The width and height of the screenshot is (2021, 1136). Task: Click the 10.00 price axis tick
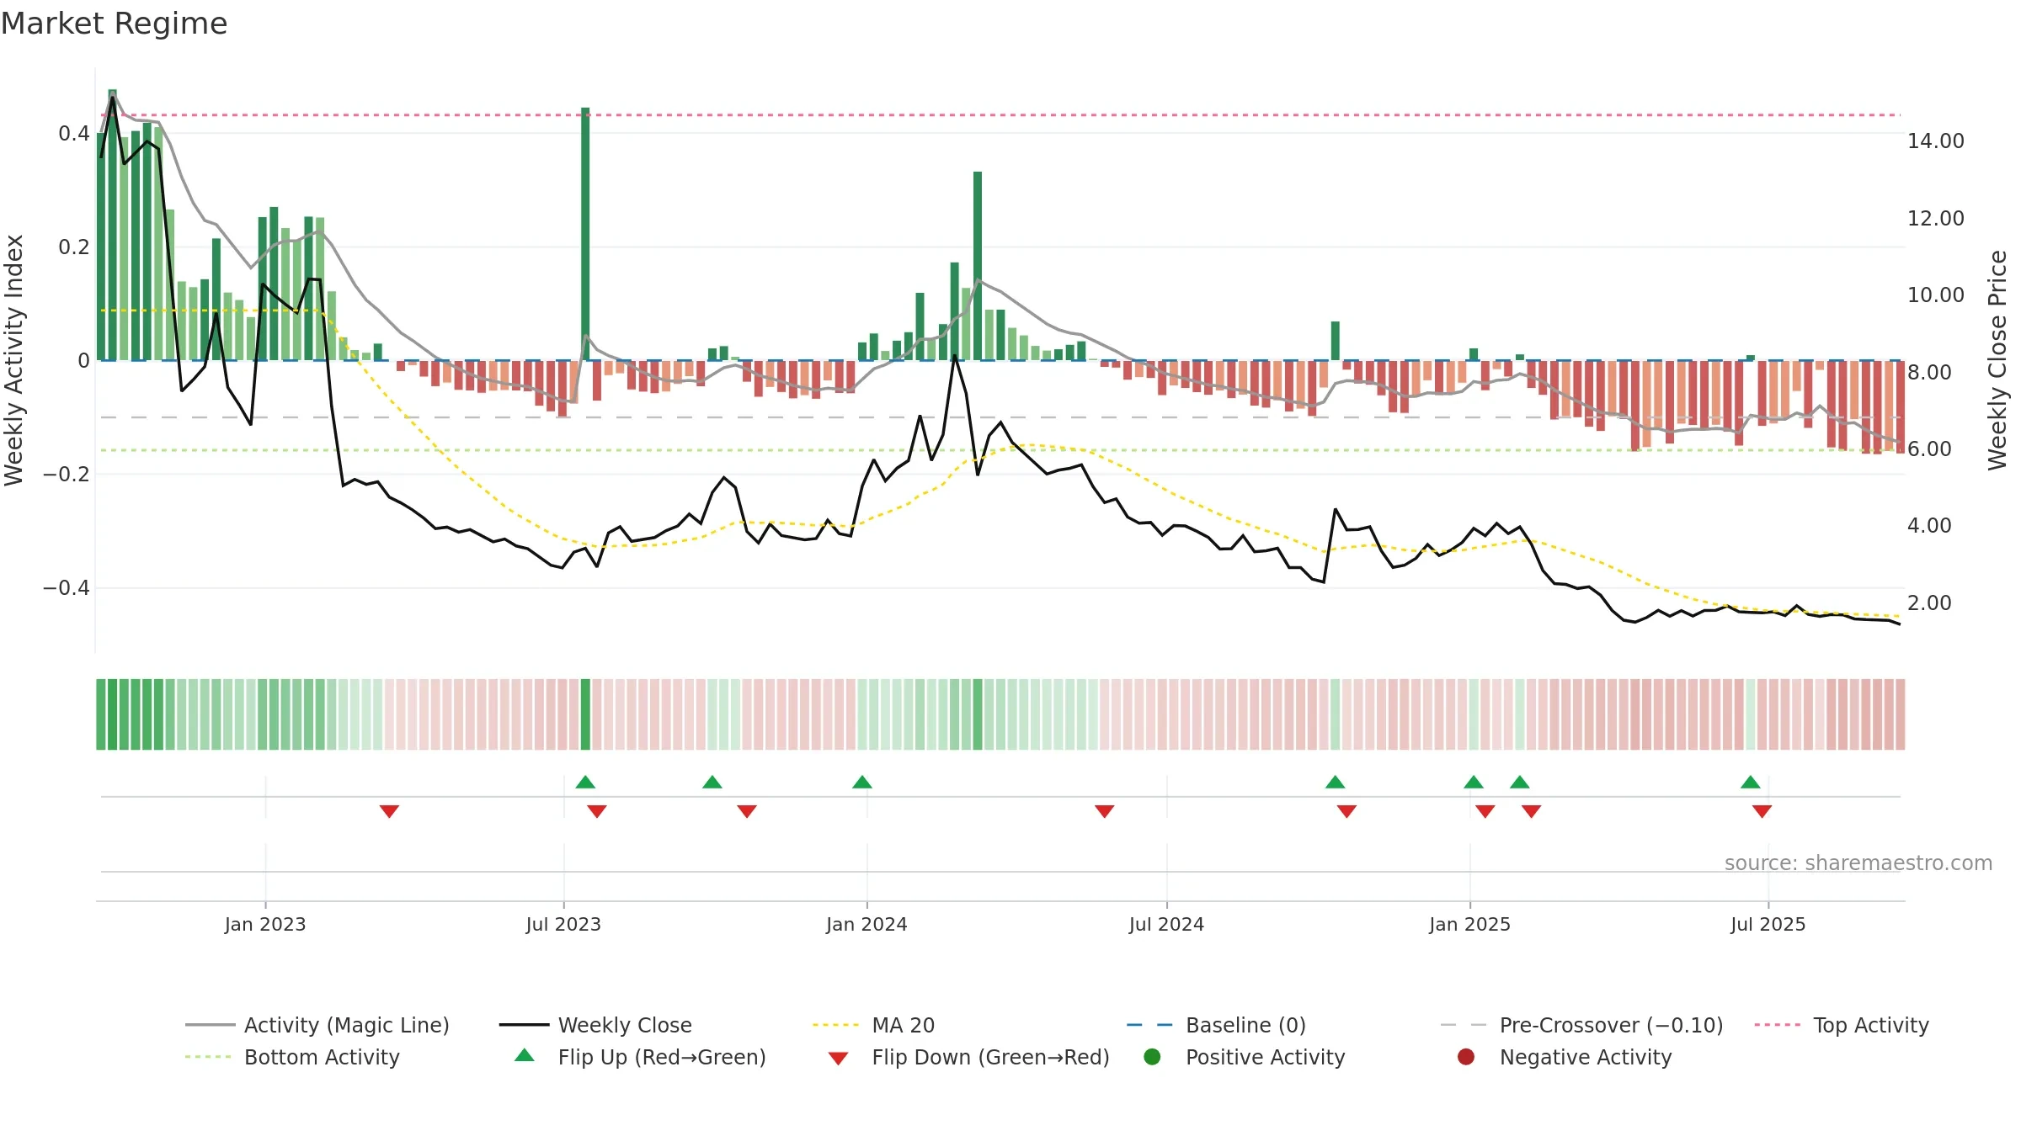[1936, 295]
